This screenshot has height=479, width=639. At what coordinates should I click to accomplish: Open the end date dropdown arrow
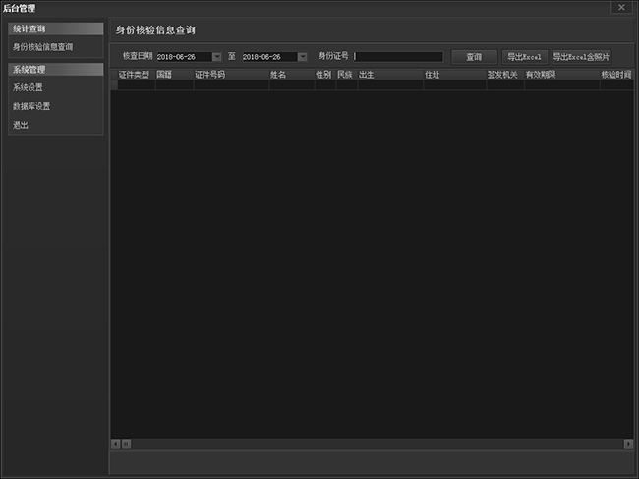[303, 57]
